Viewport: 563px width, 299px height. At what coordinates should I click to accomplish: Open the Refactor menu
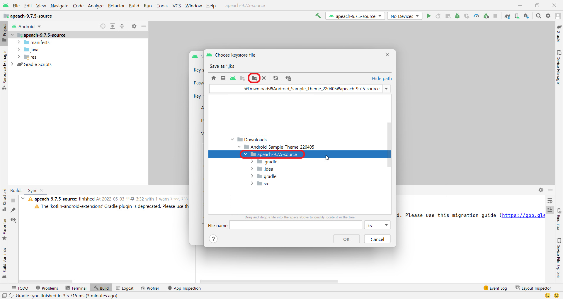116,6
